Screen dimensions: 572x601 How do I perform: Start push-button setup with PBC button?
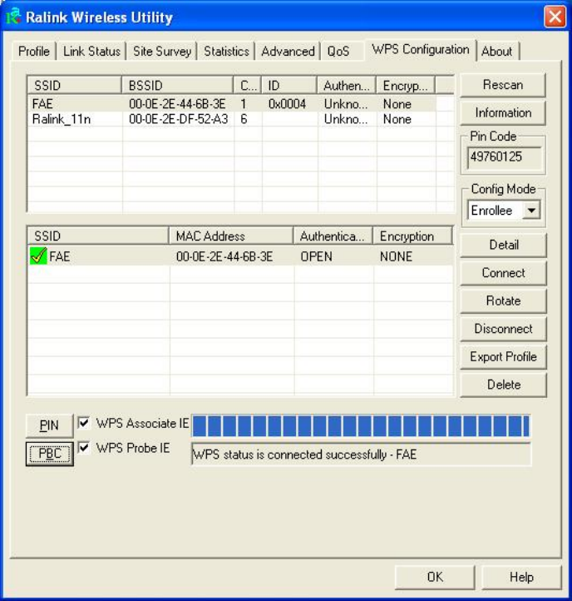pyautogui.click(x=50, y=454)
